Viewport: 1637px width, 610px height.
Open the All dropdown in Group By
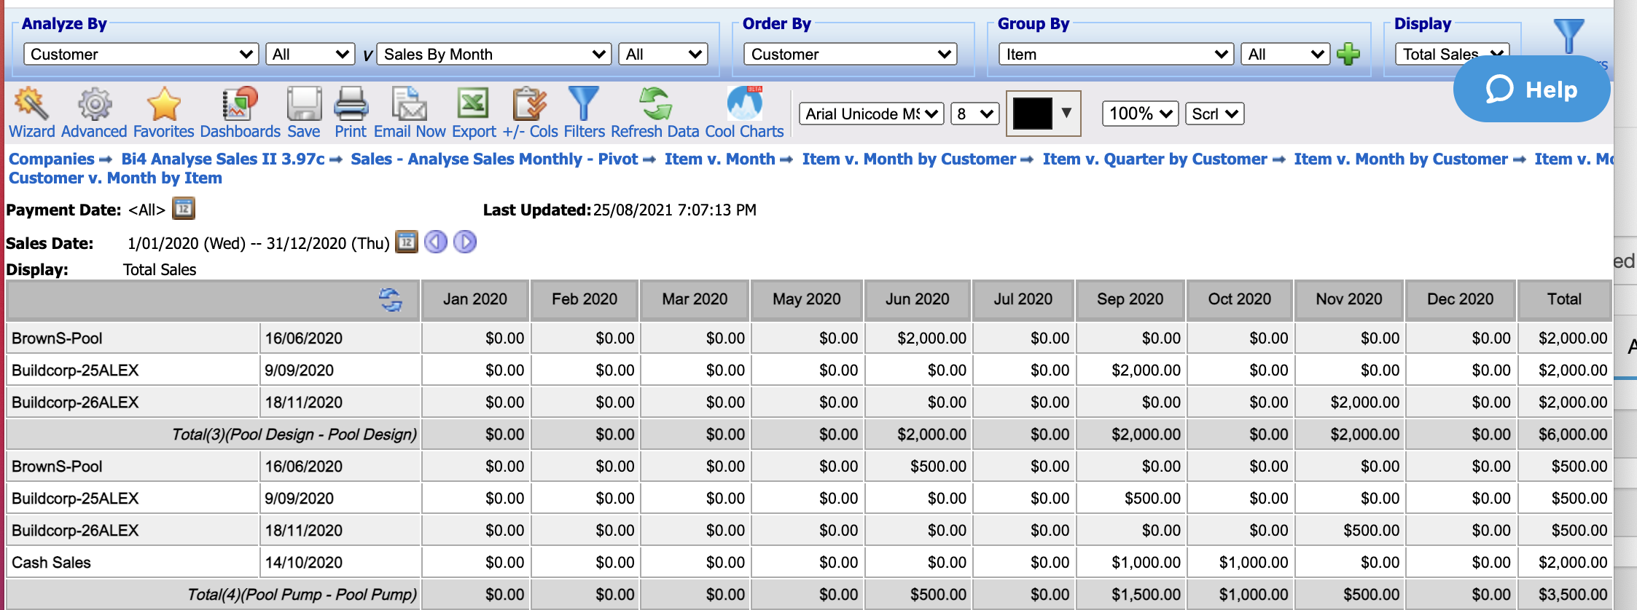[x=1286, y=55]
